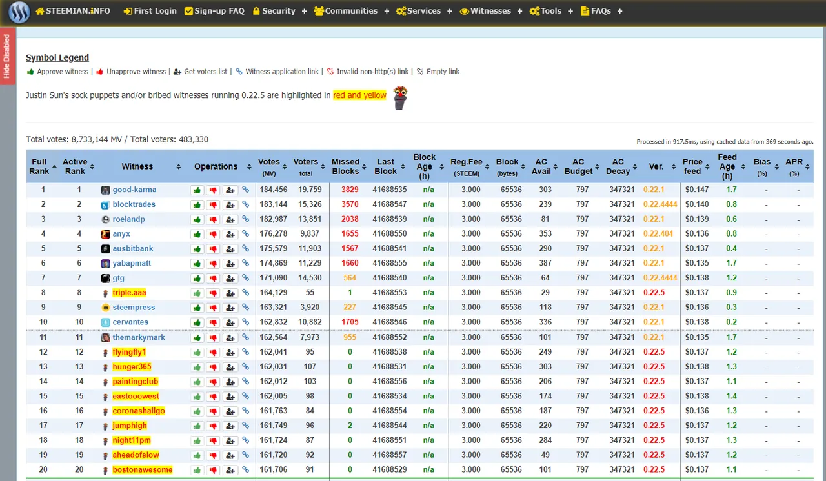Open the bostonawesome witness profile link
Screen dimensions: 826x481
(142, 470)
